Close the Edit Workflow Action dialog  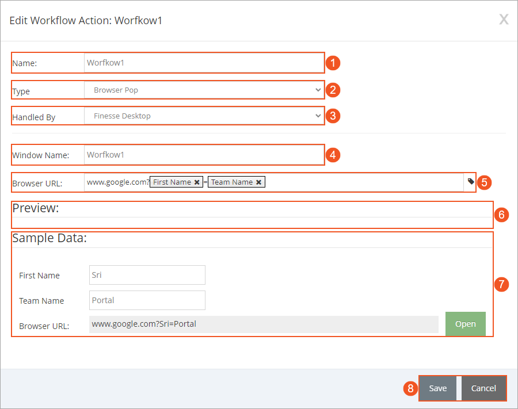tap(504, 19)
